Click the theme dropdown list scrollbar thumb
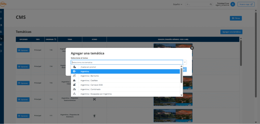Image resolution: width=260 pixels, height=124 pixels. click(181, 75)
